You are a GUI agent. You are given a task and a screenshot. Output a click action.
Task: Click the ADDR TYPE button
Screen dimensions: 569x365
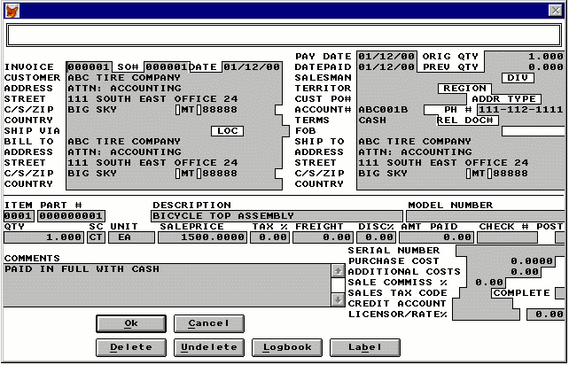[x=503, y=99]
